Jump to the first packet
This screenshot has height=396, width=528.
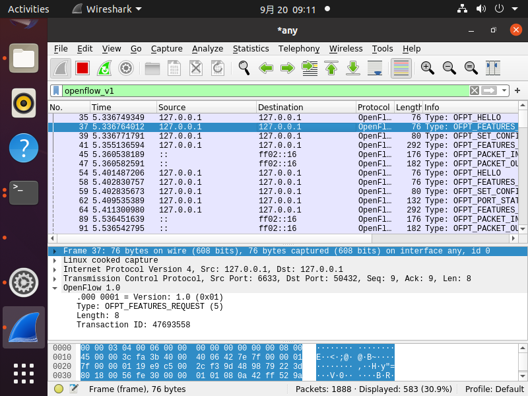pos(331,69)
